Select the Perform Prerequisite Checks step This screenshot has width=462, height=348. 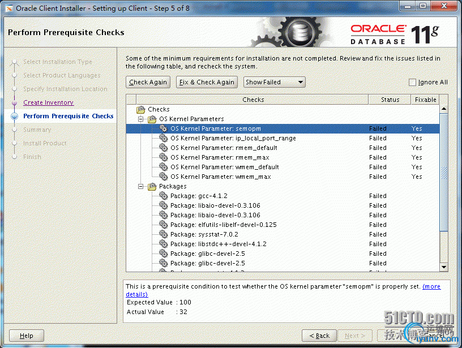pyautogui.click(x=69, y=116)
